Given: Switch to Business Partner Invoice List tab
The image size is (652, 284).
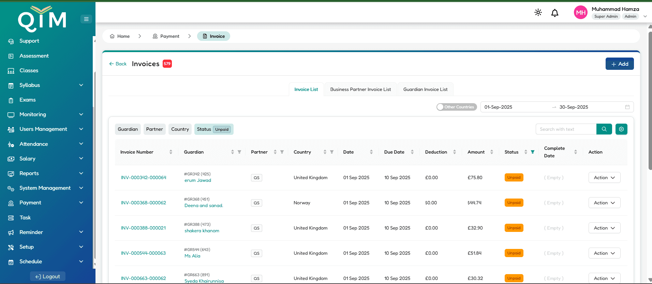Looking at the screenshot, I should 360,89.
